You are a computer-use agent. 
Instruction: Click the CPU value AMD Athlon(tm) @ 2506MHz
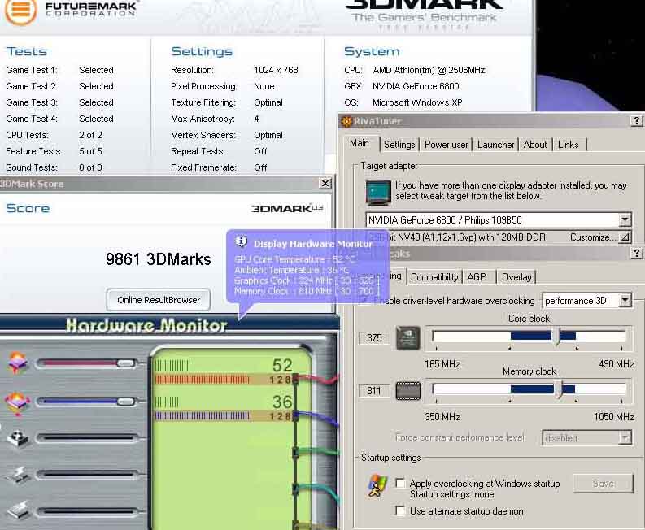point(429,70)
